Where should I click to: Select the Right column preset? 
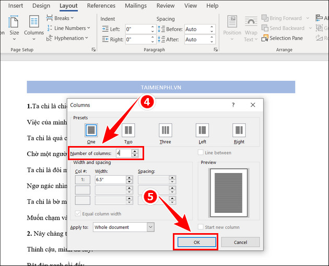coord(239,134)
